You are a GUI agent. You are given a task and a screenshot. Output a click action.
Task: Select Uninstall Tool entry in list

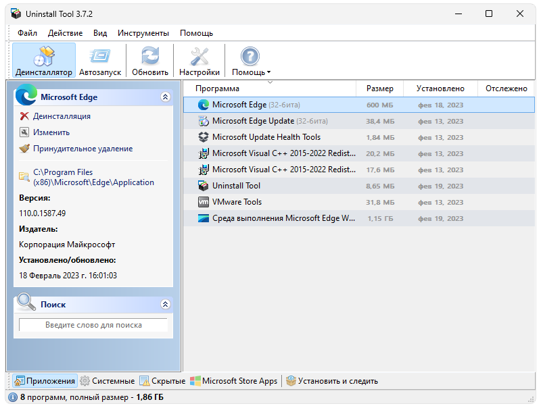[x=236, y=186]
